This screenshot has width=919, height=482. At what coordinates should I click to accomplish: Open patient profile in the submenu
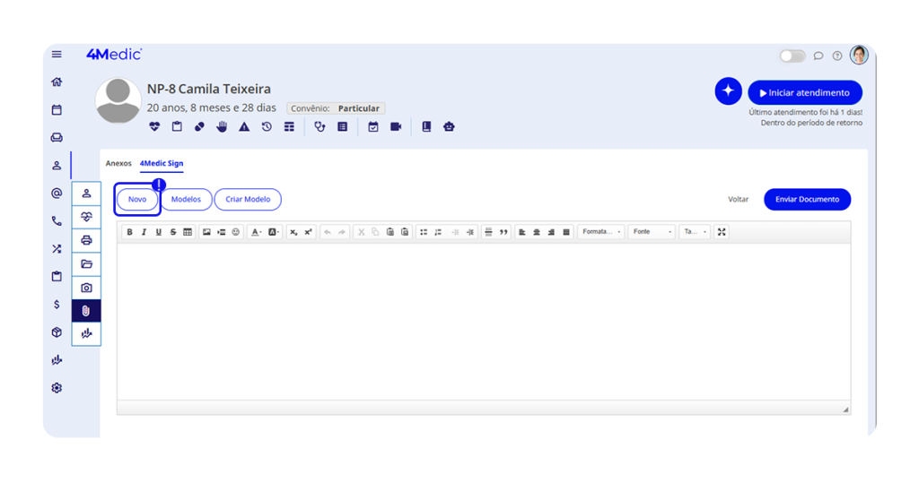pyautogui.click(x=86, y=193)
